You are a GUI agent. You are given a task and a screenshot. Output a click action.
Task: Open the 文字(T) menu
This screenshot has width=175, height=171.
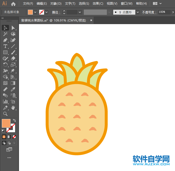click(x=70, y=4)
